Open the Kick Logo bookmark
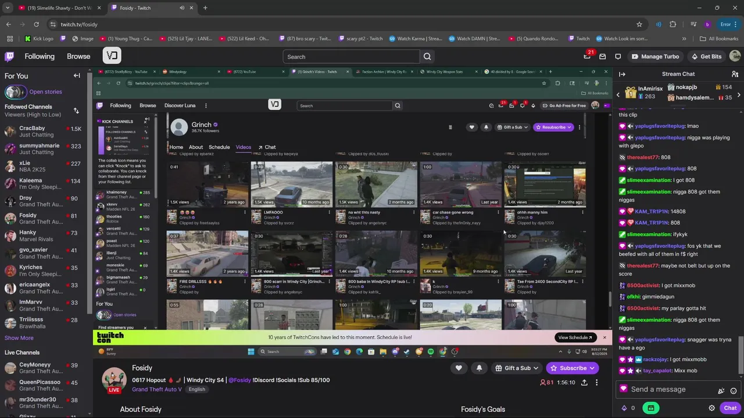744x418 pixels. pos(39,39)
